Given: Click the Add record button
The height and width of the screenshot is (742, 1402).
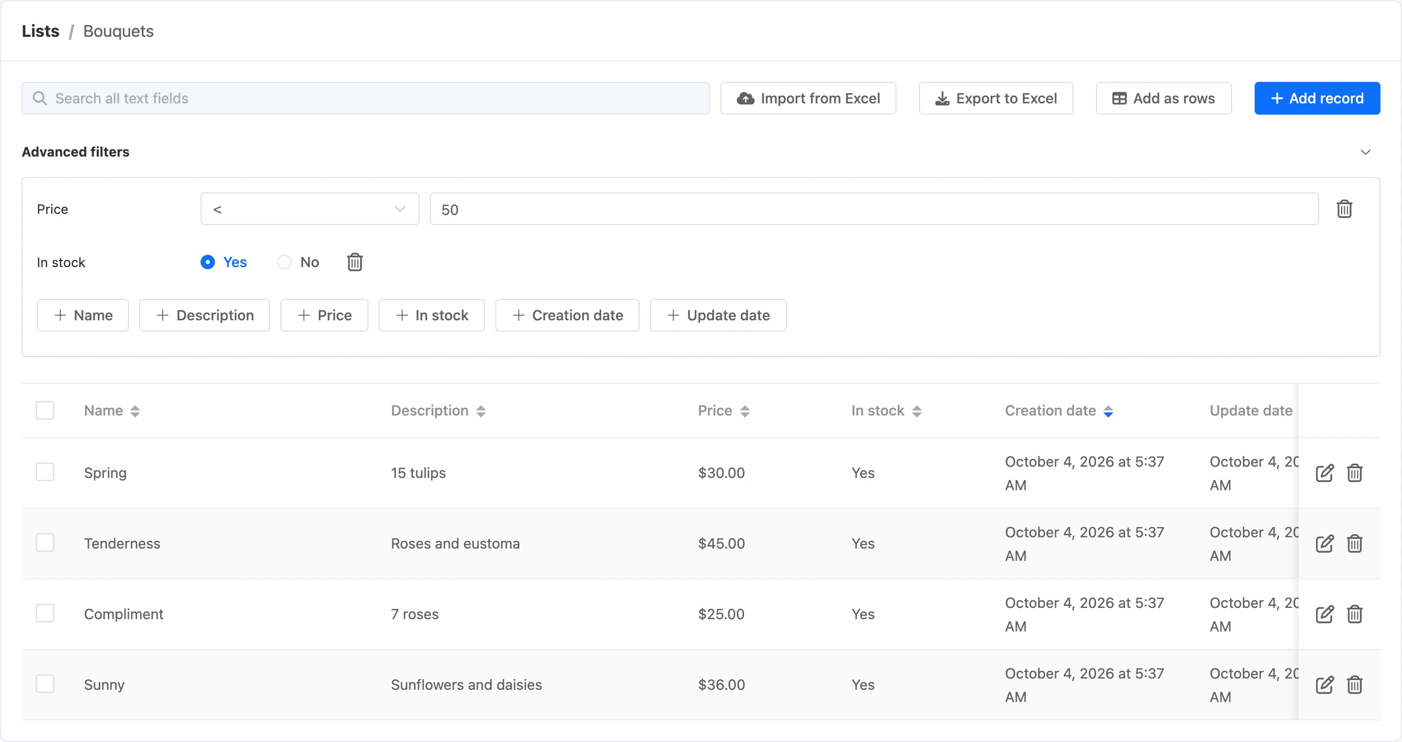Looking at the screenshot, I should (1317, 99).
